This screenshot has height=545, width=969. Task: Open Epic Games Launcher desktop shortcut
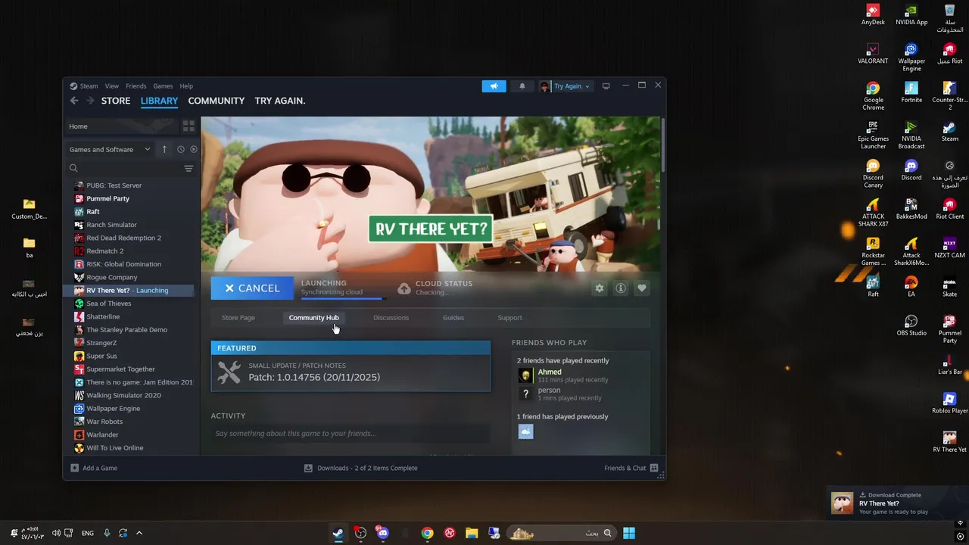[873, 135]
